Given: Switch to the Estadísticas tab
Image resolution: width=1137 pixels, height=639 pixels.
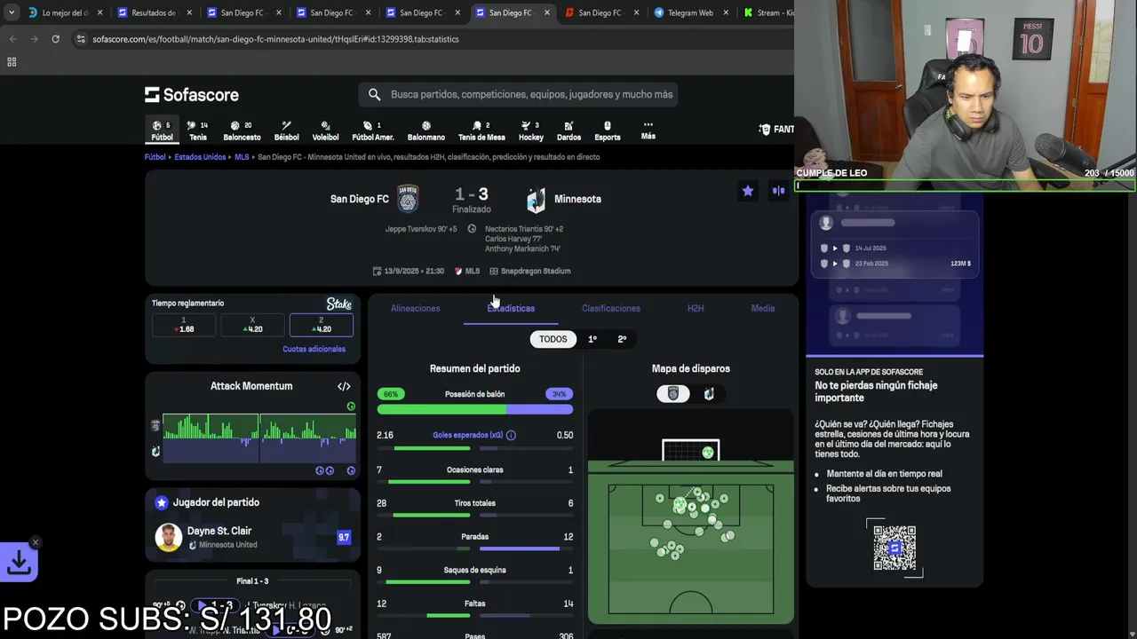Looking at the screenshot, I should (x=511, y=308).
